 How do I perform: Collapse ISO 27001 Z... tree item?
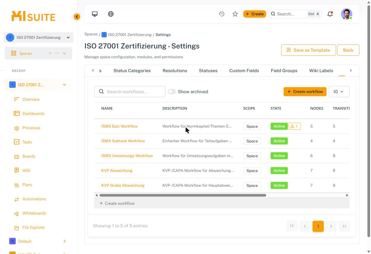64,85
